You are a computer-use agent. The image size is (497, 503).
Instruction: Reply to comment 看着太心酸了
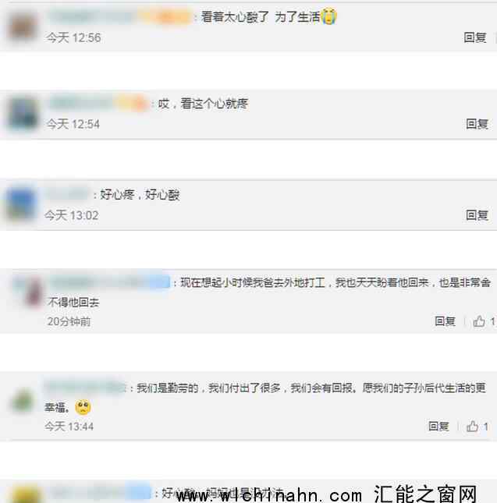tap(475, 37)
